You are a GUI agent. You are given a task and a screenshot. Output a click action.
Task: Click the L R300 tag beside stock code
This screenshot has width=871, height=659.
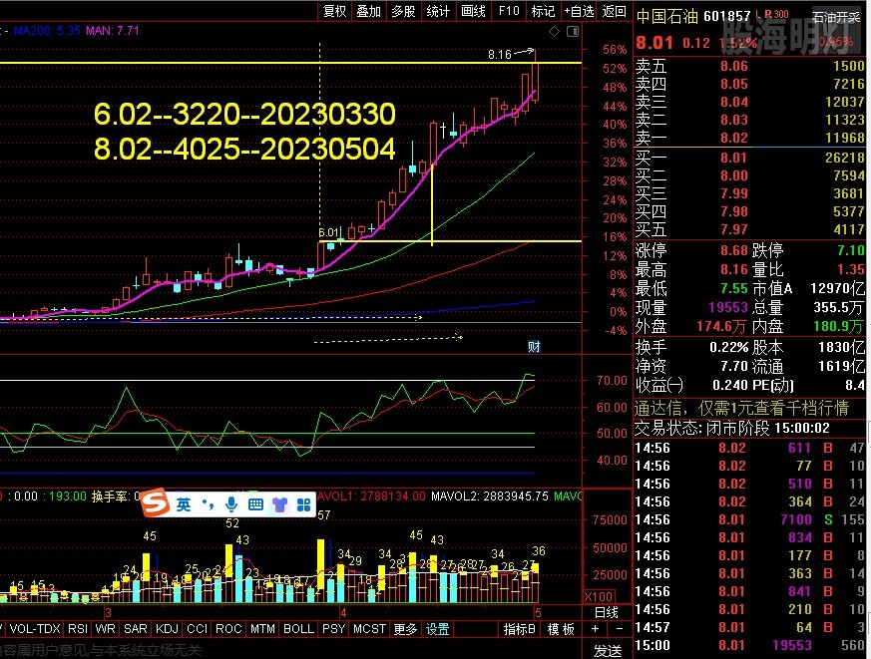772,14
